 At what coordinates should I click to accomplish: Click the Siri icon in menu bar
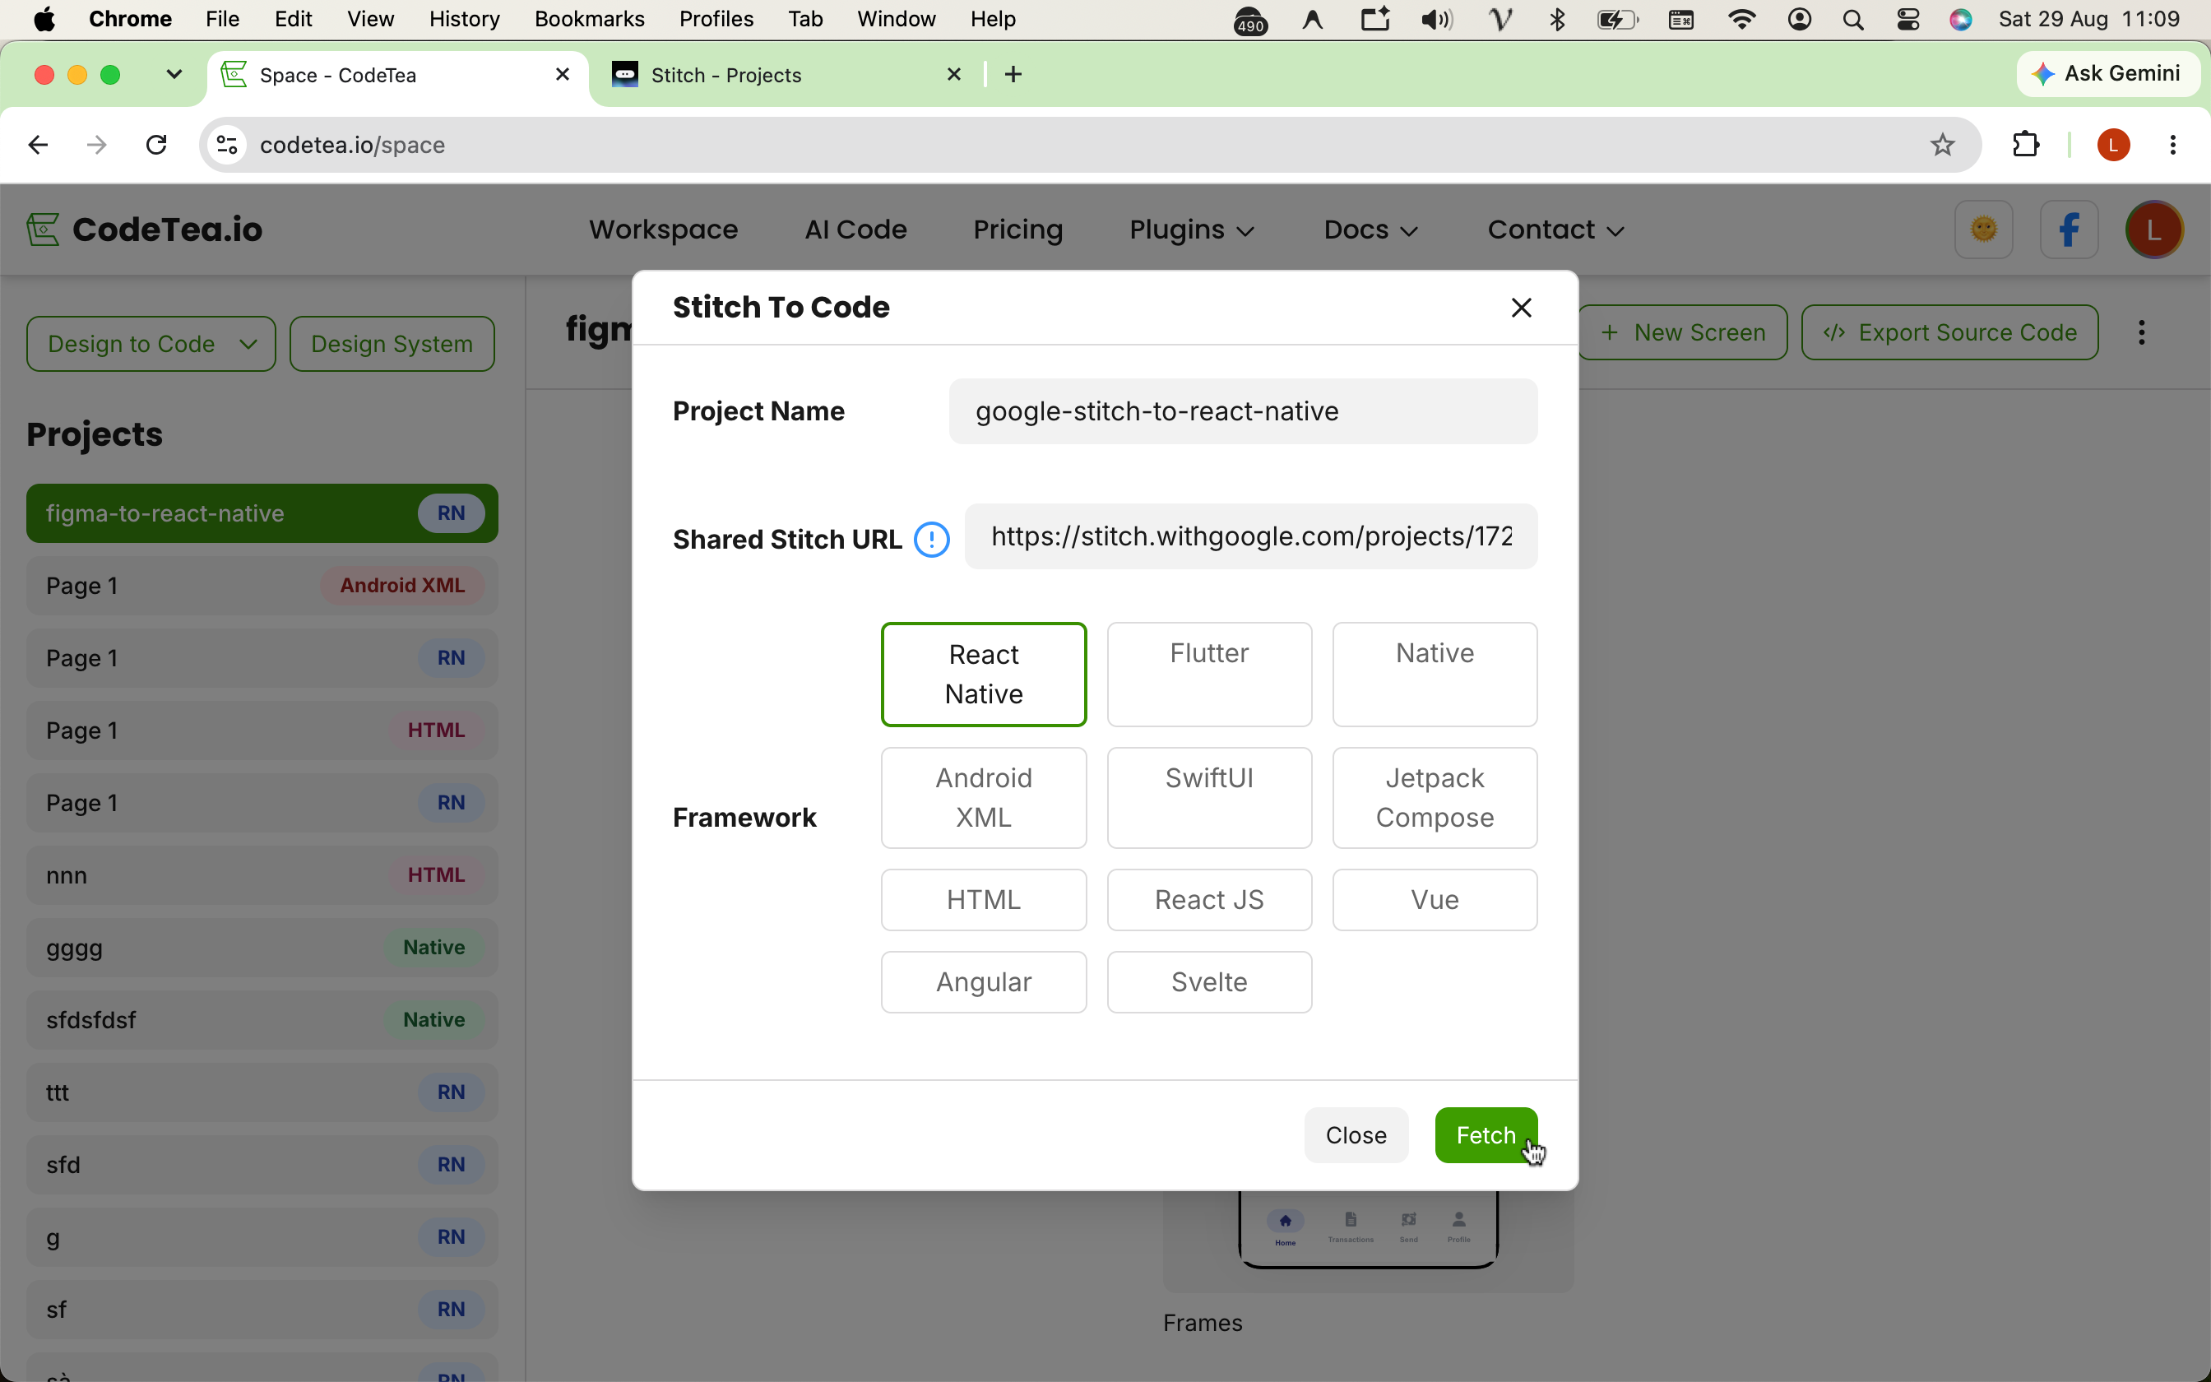(x=1961, y=19)
